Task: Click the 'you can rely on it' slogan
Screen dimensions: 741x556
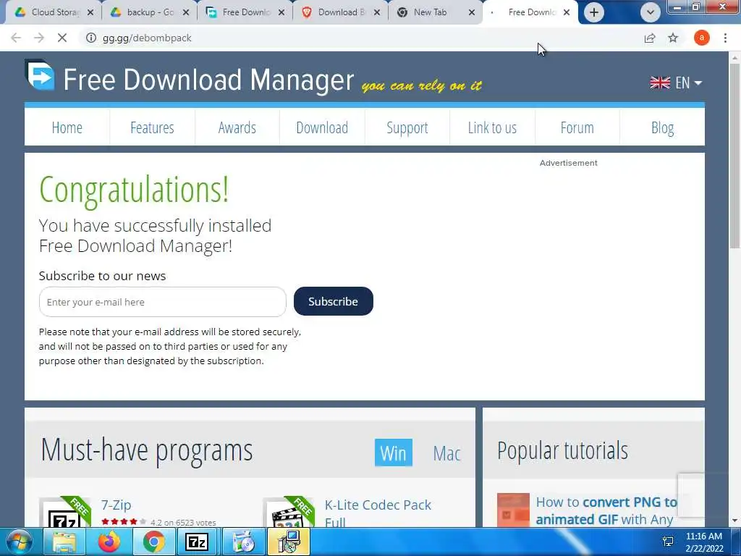Action: click(x=422, y=85)
